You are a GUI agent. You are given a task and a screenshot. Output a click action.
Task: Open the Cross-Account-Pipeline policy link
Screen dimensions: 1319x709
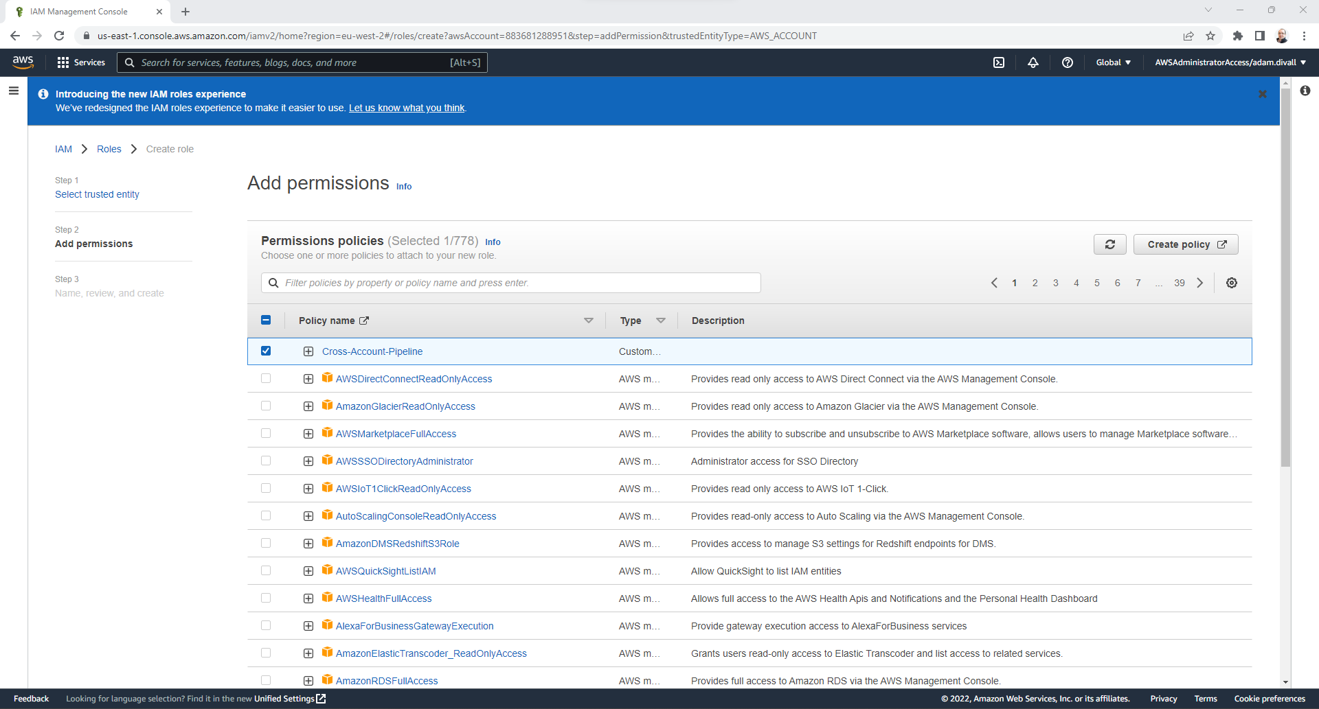372,351
